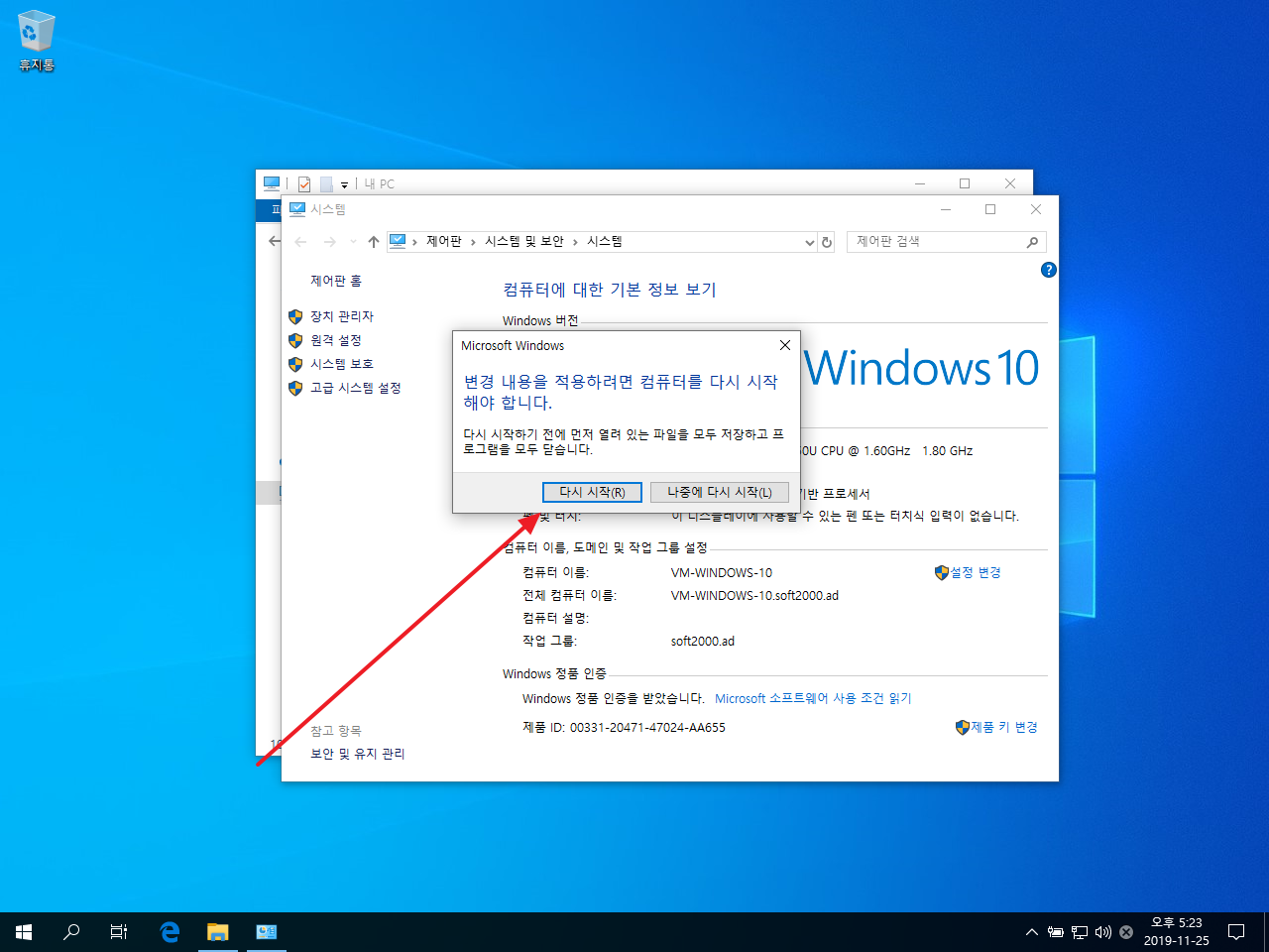The width and height of the screenshot is (1269, 952).
Task: Click the 다시 시작(R) restart button
Action: point(592,492)
